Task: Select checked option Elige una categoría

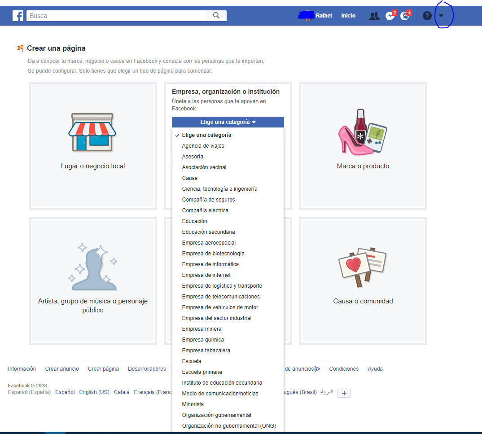Action: pyautogui.click(x=228, y=135)
